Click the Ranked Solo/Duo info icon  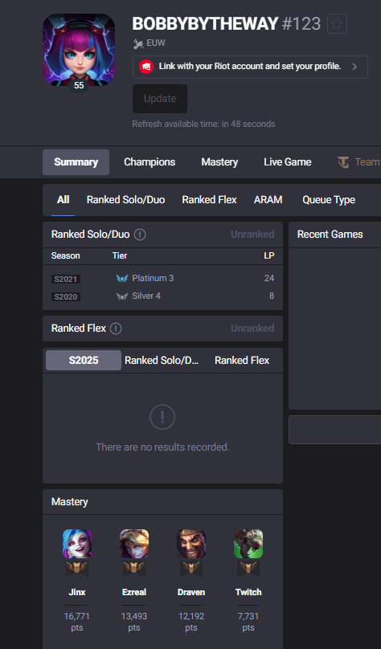(140, 235)
